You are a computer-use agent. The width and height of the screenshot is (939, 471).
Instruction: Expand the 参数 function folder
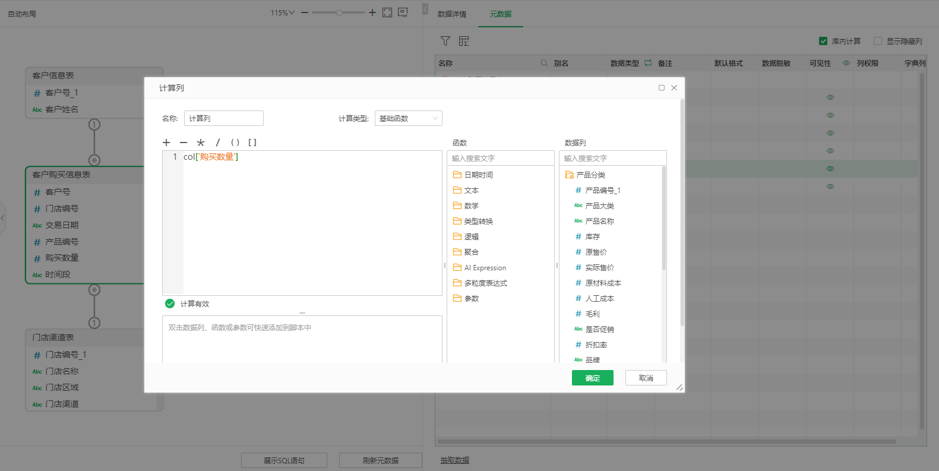pos(466,298)
